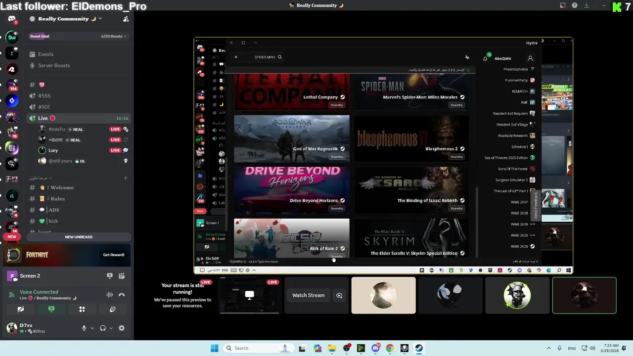Click the Discord download update arrow icon
The height and width of the screenshot is (356, 633).
click(587, 5)
